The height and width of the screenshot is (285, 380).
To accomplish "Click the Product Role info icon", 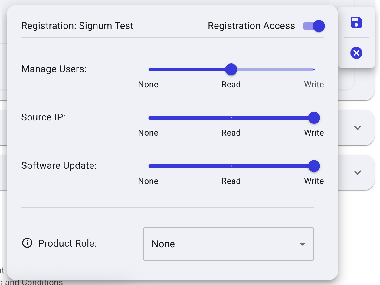I will [27, 243].
